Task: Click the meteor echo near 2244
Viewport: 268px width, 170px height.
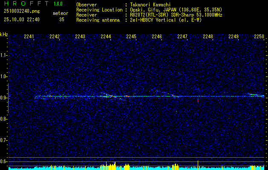Action: [x=109, y=96]
